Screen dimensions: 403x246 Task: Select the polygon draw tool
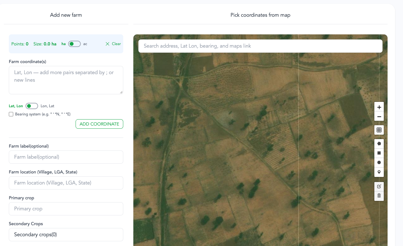(x=379, y=143)
